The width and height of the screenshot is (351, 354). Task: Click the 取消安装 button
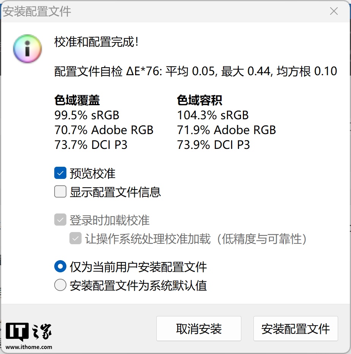coord(199,329)
